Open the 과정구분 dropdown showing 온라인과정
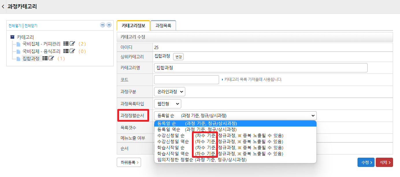400x177 pixels. click(169, 92)
